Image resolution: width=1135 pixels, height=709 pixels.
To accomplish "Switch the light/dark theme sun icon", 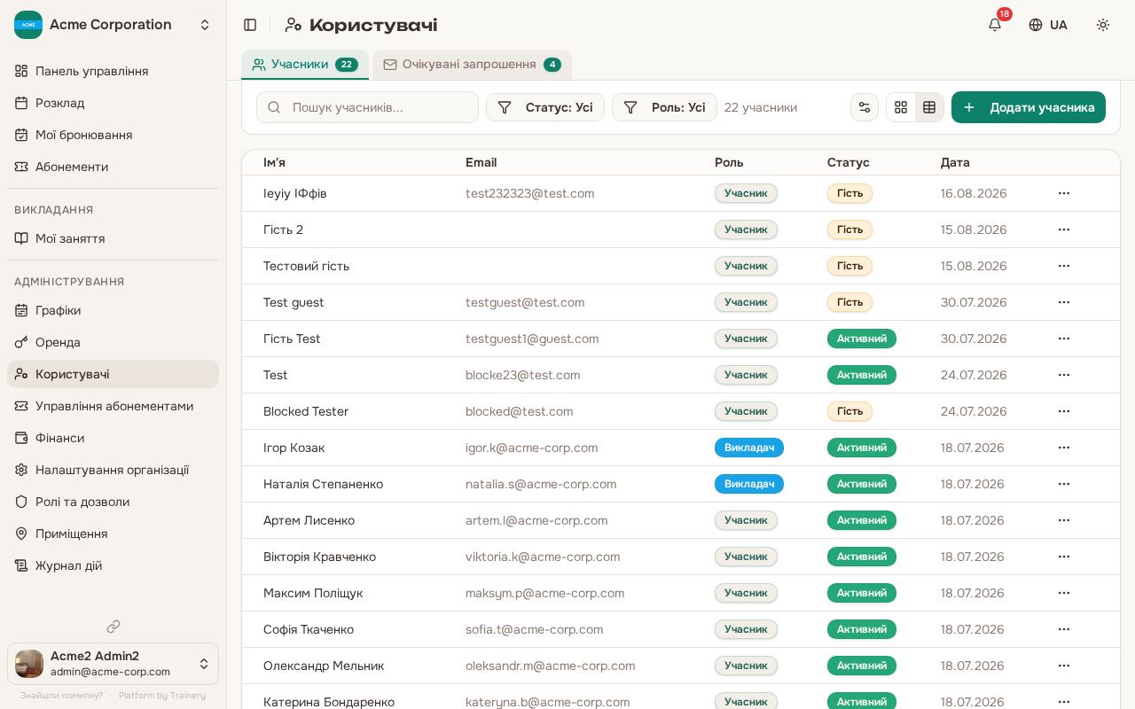I will [x=1103, y=25].
